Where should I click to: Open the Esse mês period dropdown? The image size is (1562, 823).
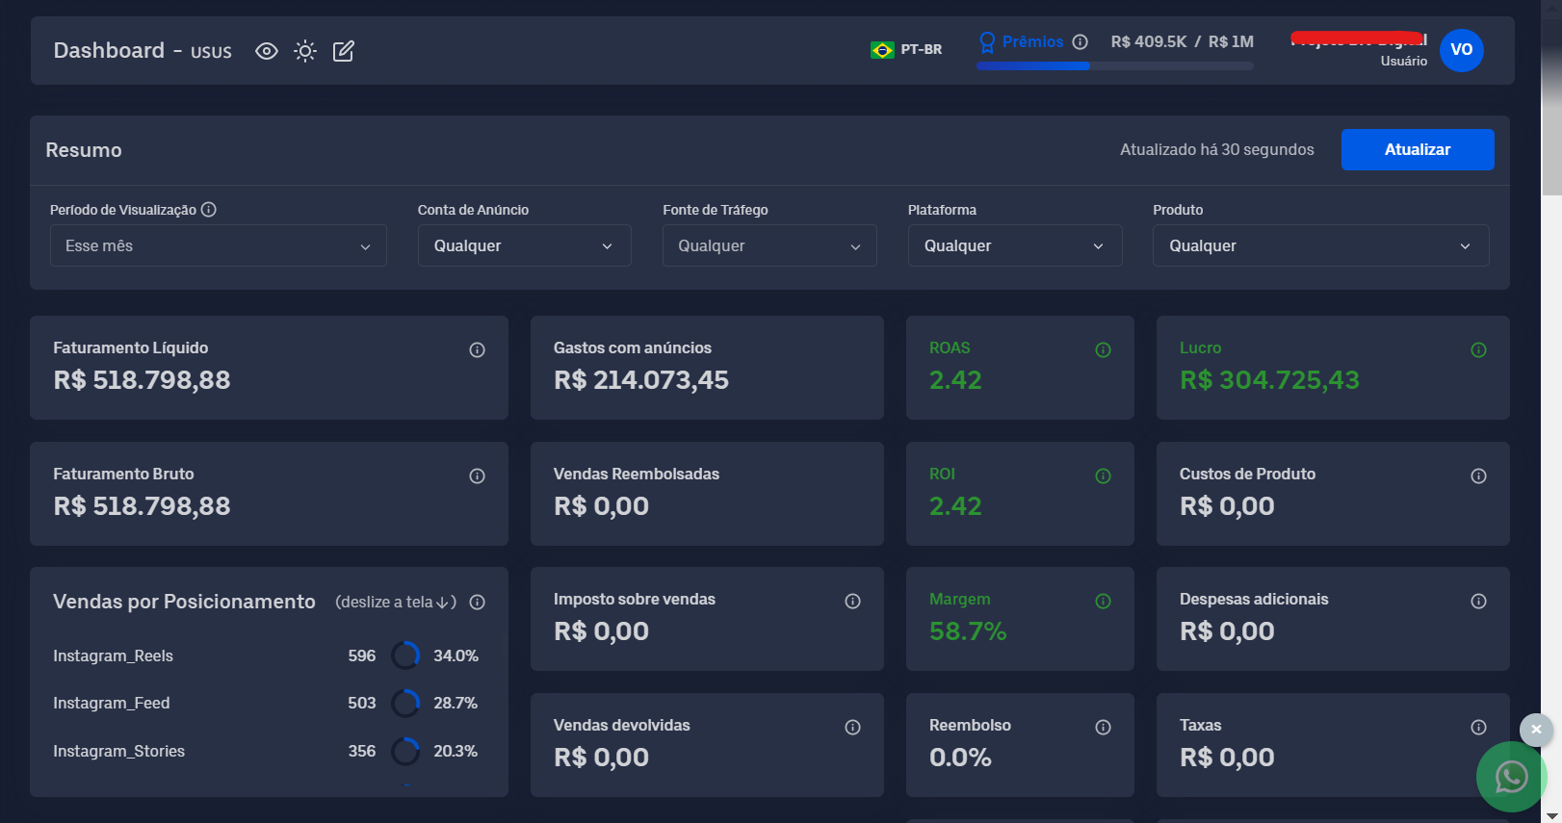[x=219, y=245]
